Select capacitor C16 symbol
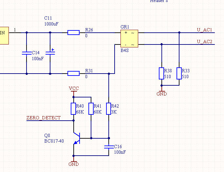The width and height of the screenshot is (224, 172). point(109,147)
